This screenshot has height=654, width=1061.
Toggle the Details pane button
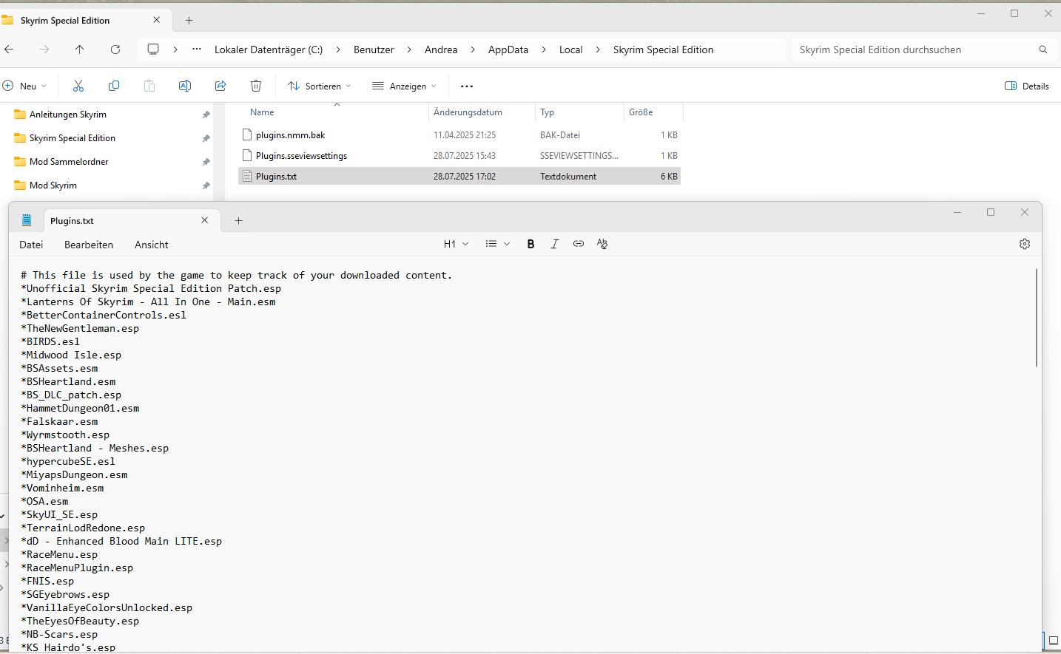point(1027,86)
